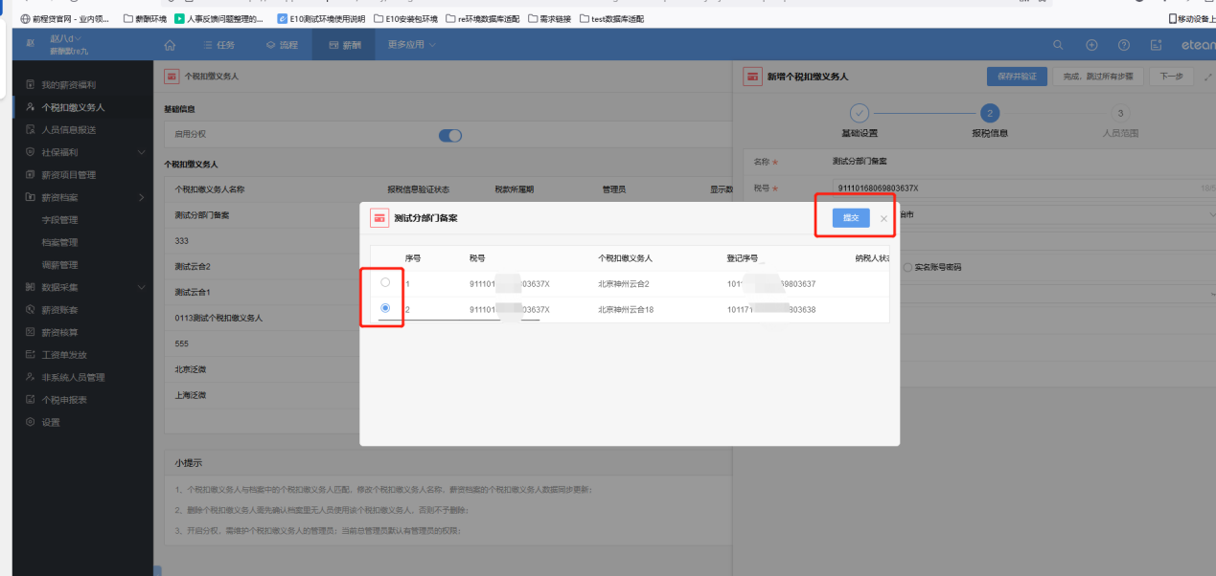Click the 我的薪资福利 sidebar icon
Screen dimensions: 1216x576
[31, 85]
